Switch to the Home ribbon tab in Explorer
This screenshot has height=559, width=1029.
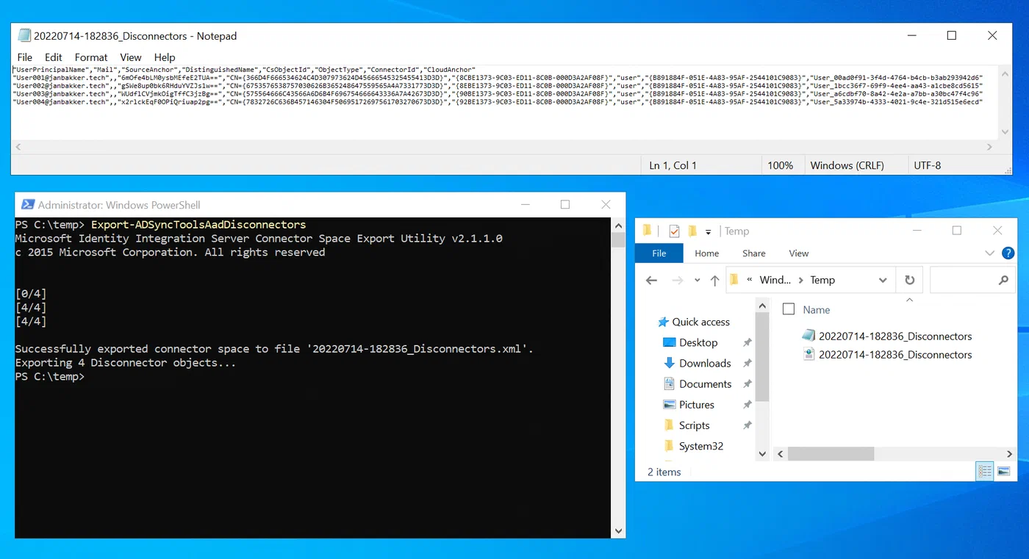click(x=707, y=253)
